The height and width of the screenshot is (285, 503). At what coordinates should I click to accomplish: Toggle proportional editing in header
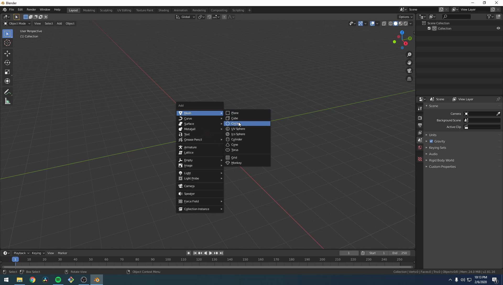tap(224, 17)
